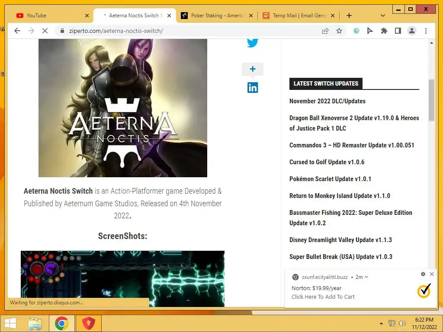Open the volume speaker tray icon
The width and height of the screenshot is (443, 332).
tap(402, 323)
